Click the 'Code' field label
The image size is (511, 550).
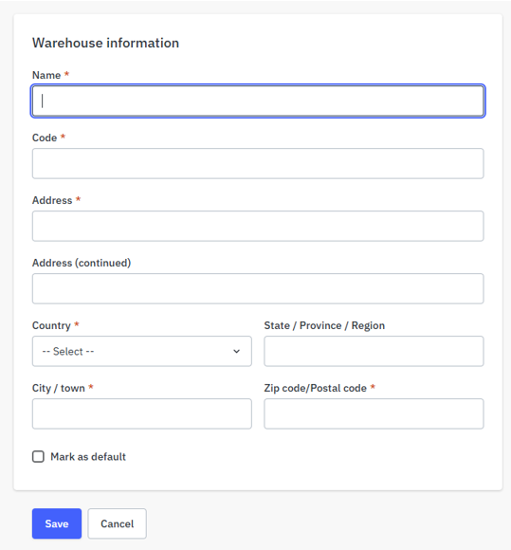coord(45,137)
